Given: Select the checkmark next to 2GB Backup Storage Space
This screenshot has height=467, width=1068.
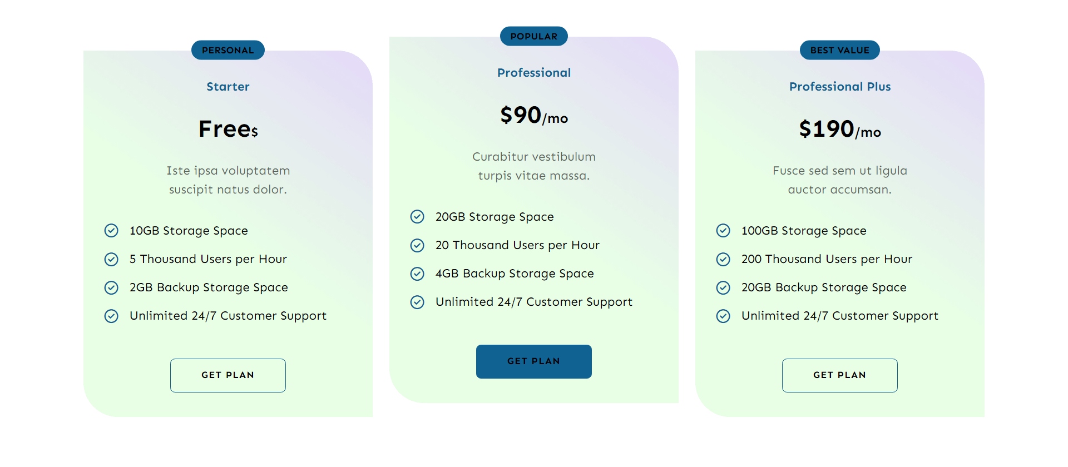Looking at the screenshot, I should (x=111, y=287).
